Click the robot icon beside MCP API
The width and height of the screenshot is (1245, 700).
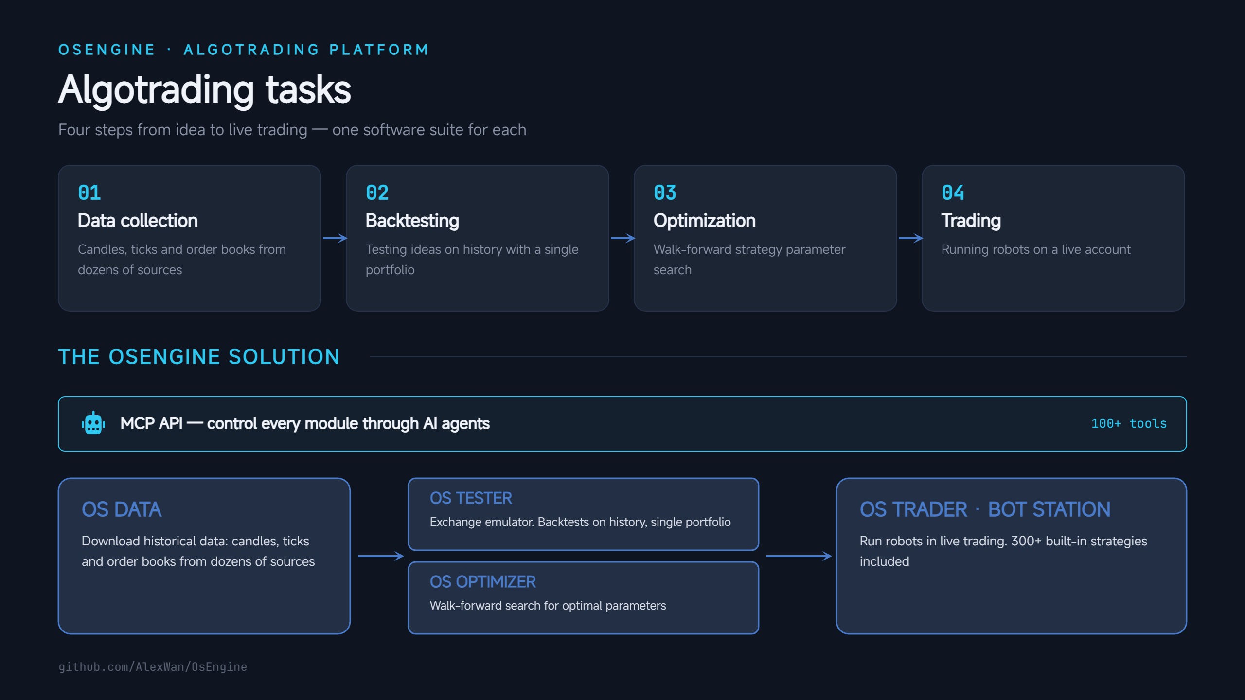[93, 423]
